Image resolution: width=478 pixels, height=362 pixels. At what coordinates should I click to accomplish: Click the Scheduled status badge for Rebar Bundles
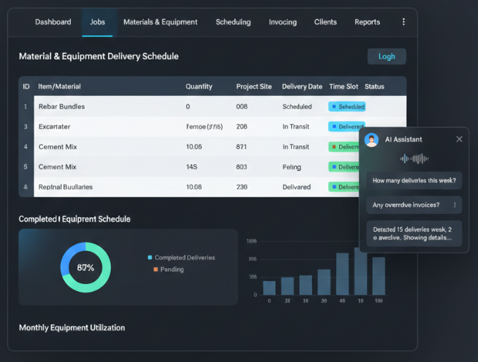pos(347,107)
